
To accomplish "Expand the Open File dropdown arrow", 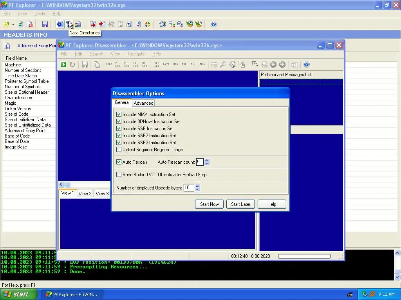I will pos(13,25).
